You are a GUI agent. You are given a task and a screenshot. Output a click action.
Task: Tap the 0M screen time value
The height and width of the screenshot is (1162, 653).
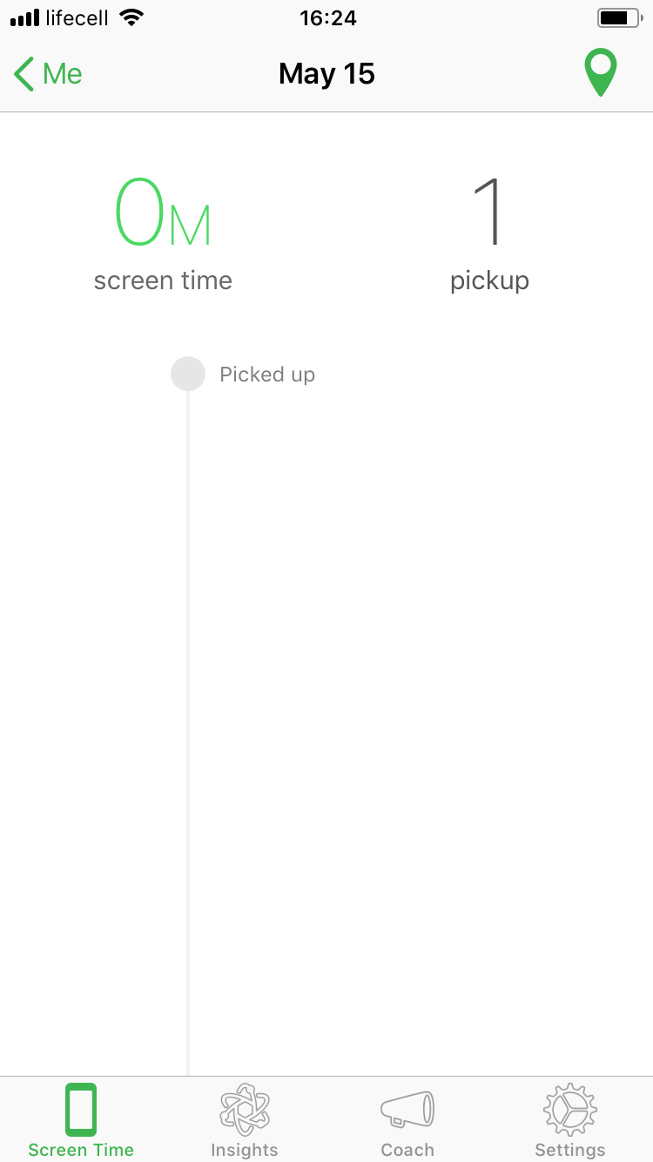tap(163, 213)
